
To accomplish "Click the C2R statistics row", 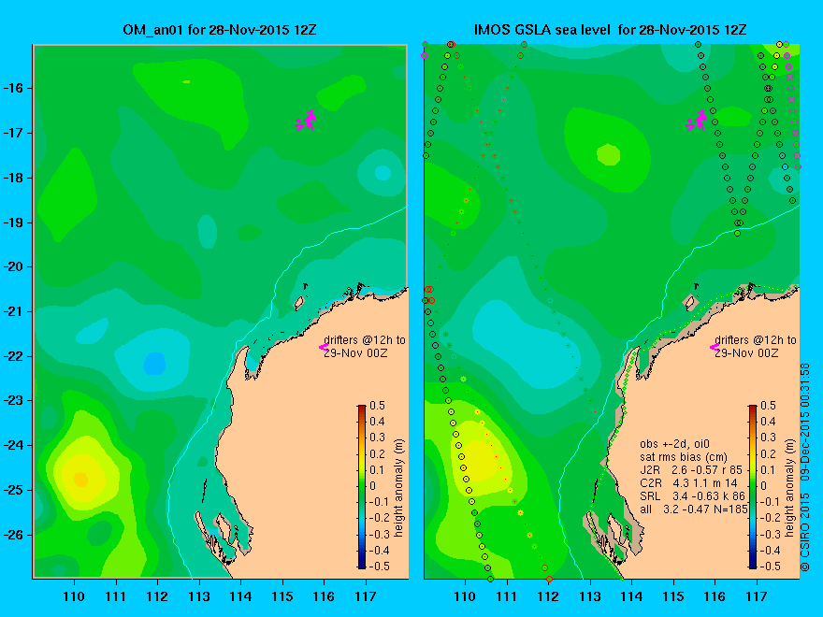I will pyautogui.click(x=688, y=482).
